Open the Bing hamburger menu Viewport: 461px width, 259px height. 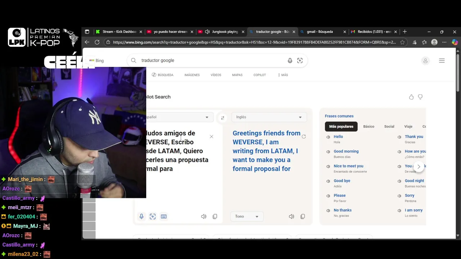coord(442,61)
